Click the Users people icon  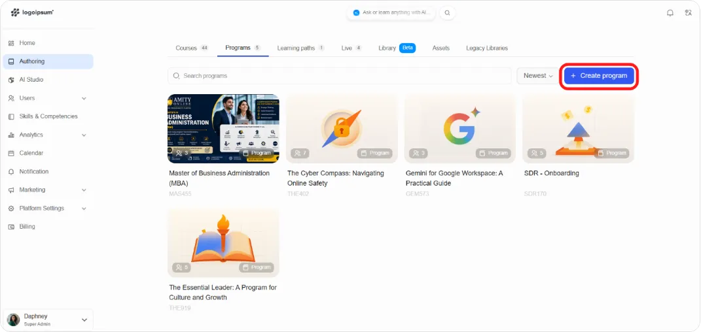11,98
